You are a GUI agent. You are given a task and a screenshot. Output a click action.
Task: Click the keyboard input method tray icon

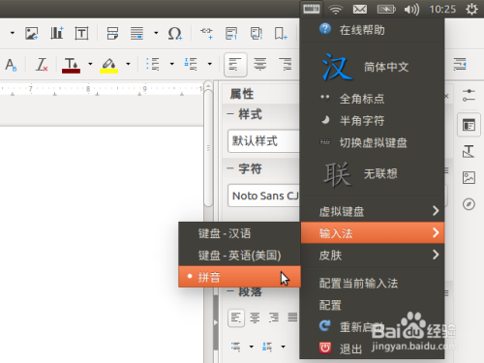(312, 9)
